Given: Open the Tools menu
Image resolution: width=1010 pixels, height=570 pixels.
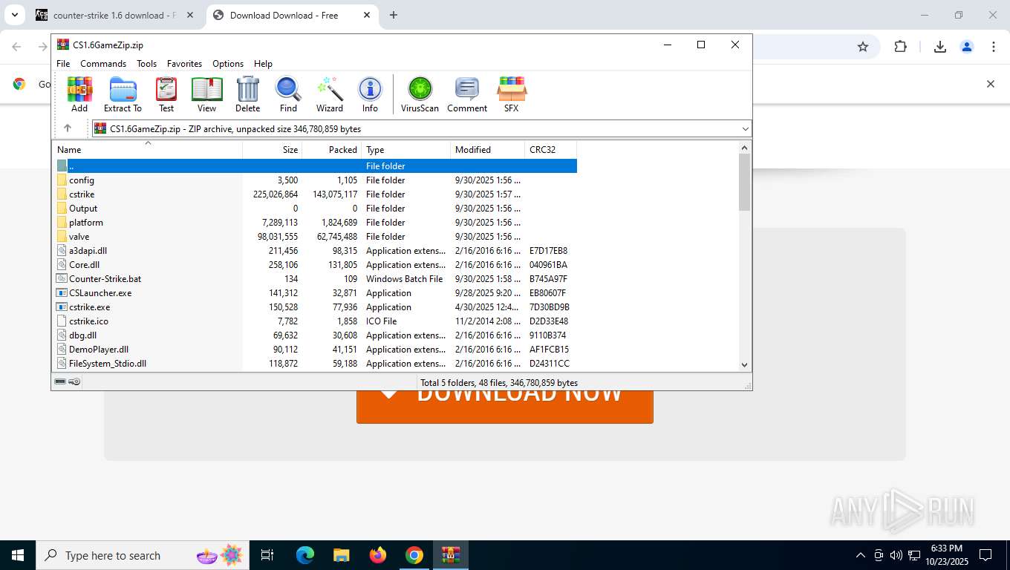Looking at the screenshot, I should (146, 64).
